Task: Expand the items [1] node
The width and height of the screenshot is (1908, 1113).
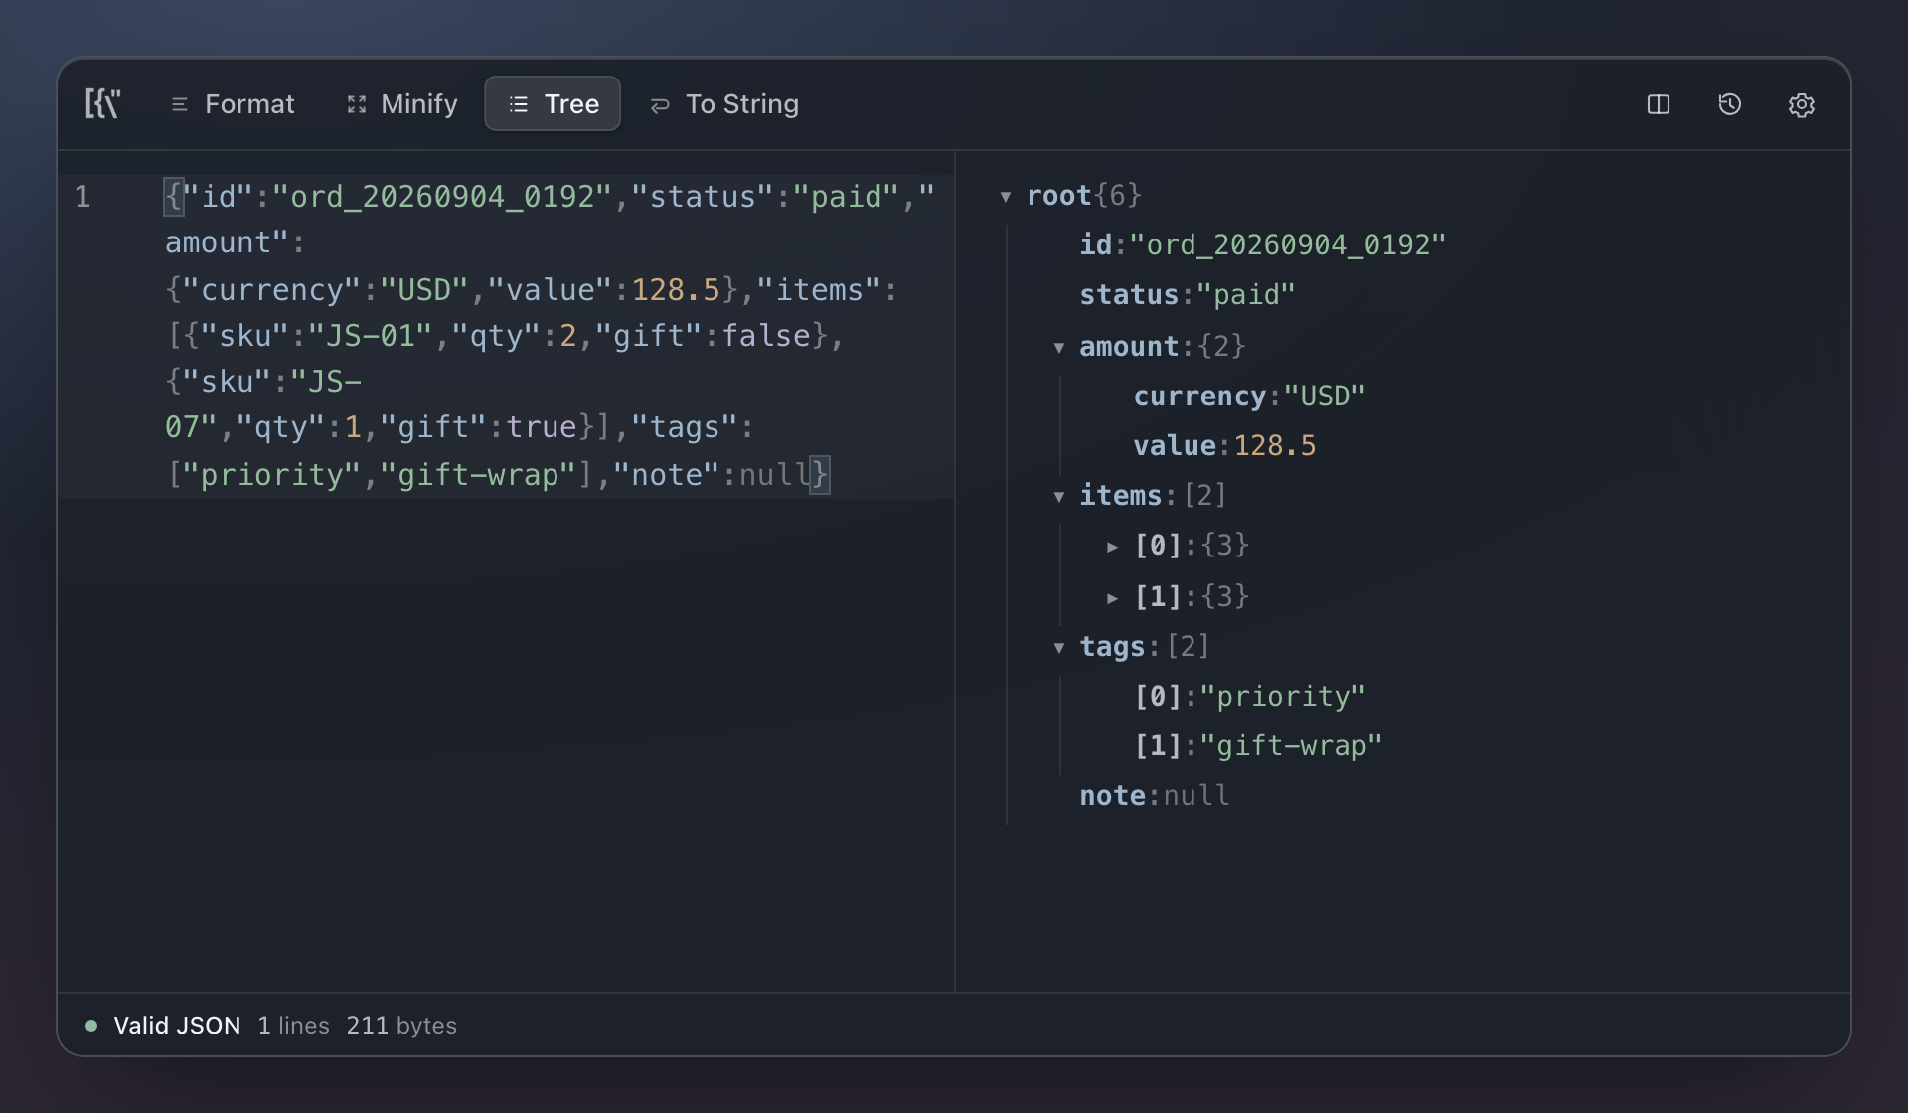Action: 1113,598
